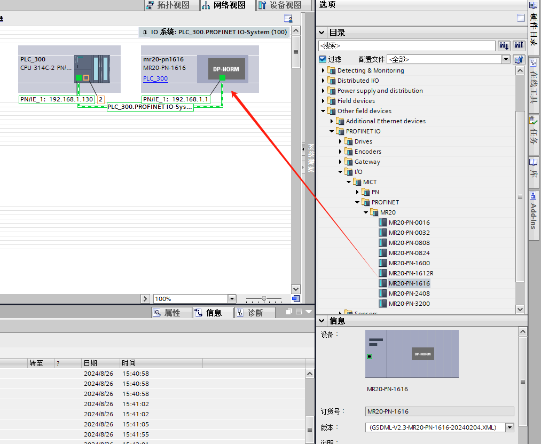Click PLC_300 orange MPI/DP port

[87, 78]
